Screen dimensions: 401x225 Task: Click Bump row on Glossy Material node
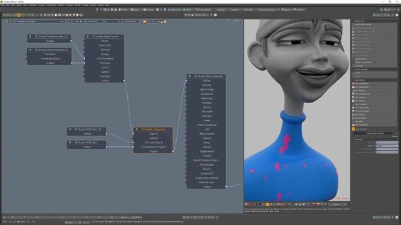click(207, 142)
